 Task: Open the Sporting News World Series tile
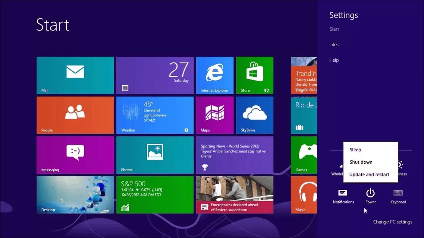coord(235,155)
